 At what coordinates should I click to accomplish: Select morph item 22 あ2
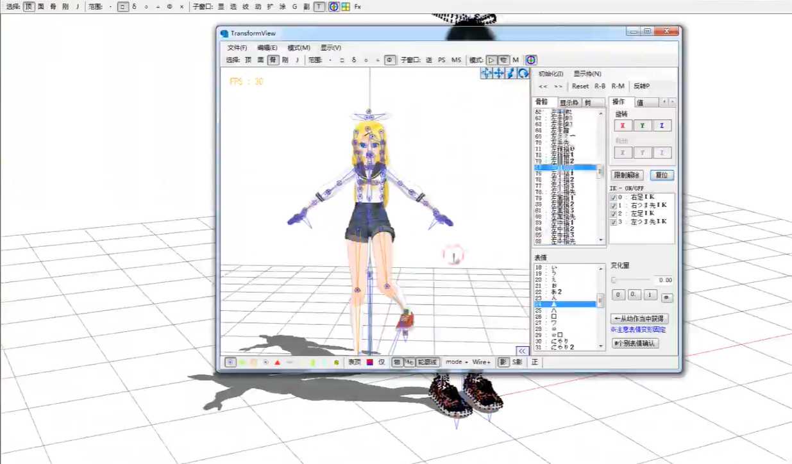566,292
